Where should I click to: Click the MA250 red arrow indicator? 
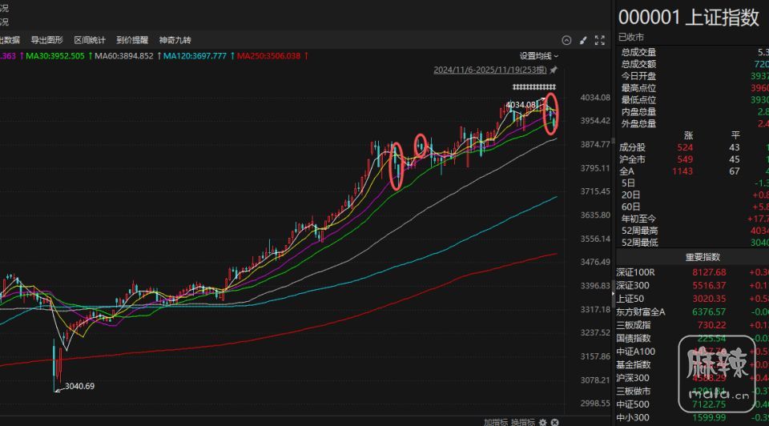click(x=308, y=56)
